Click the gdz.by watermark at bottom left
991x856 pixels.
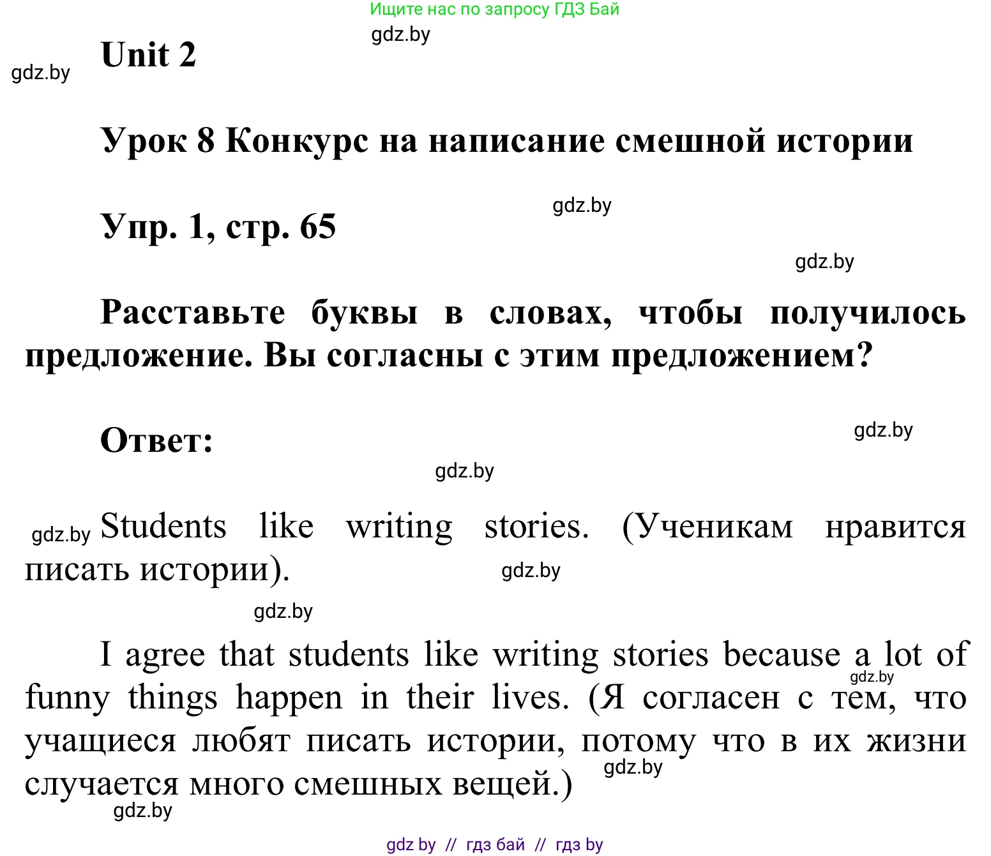coord(142,811)
